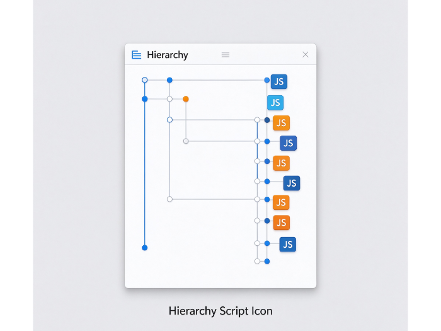This screenshot has height=331, width=441.
Task: Click the lowest hollow node on second vertical line
Action: [x=169, y=199]
